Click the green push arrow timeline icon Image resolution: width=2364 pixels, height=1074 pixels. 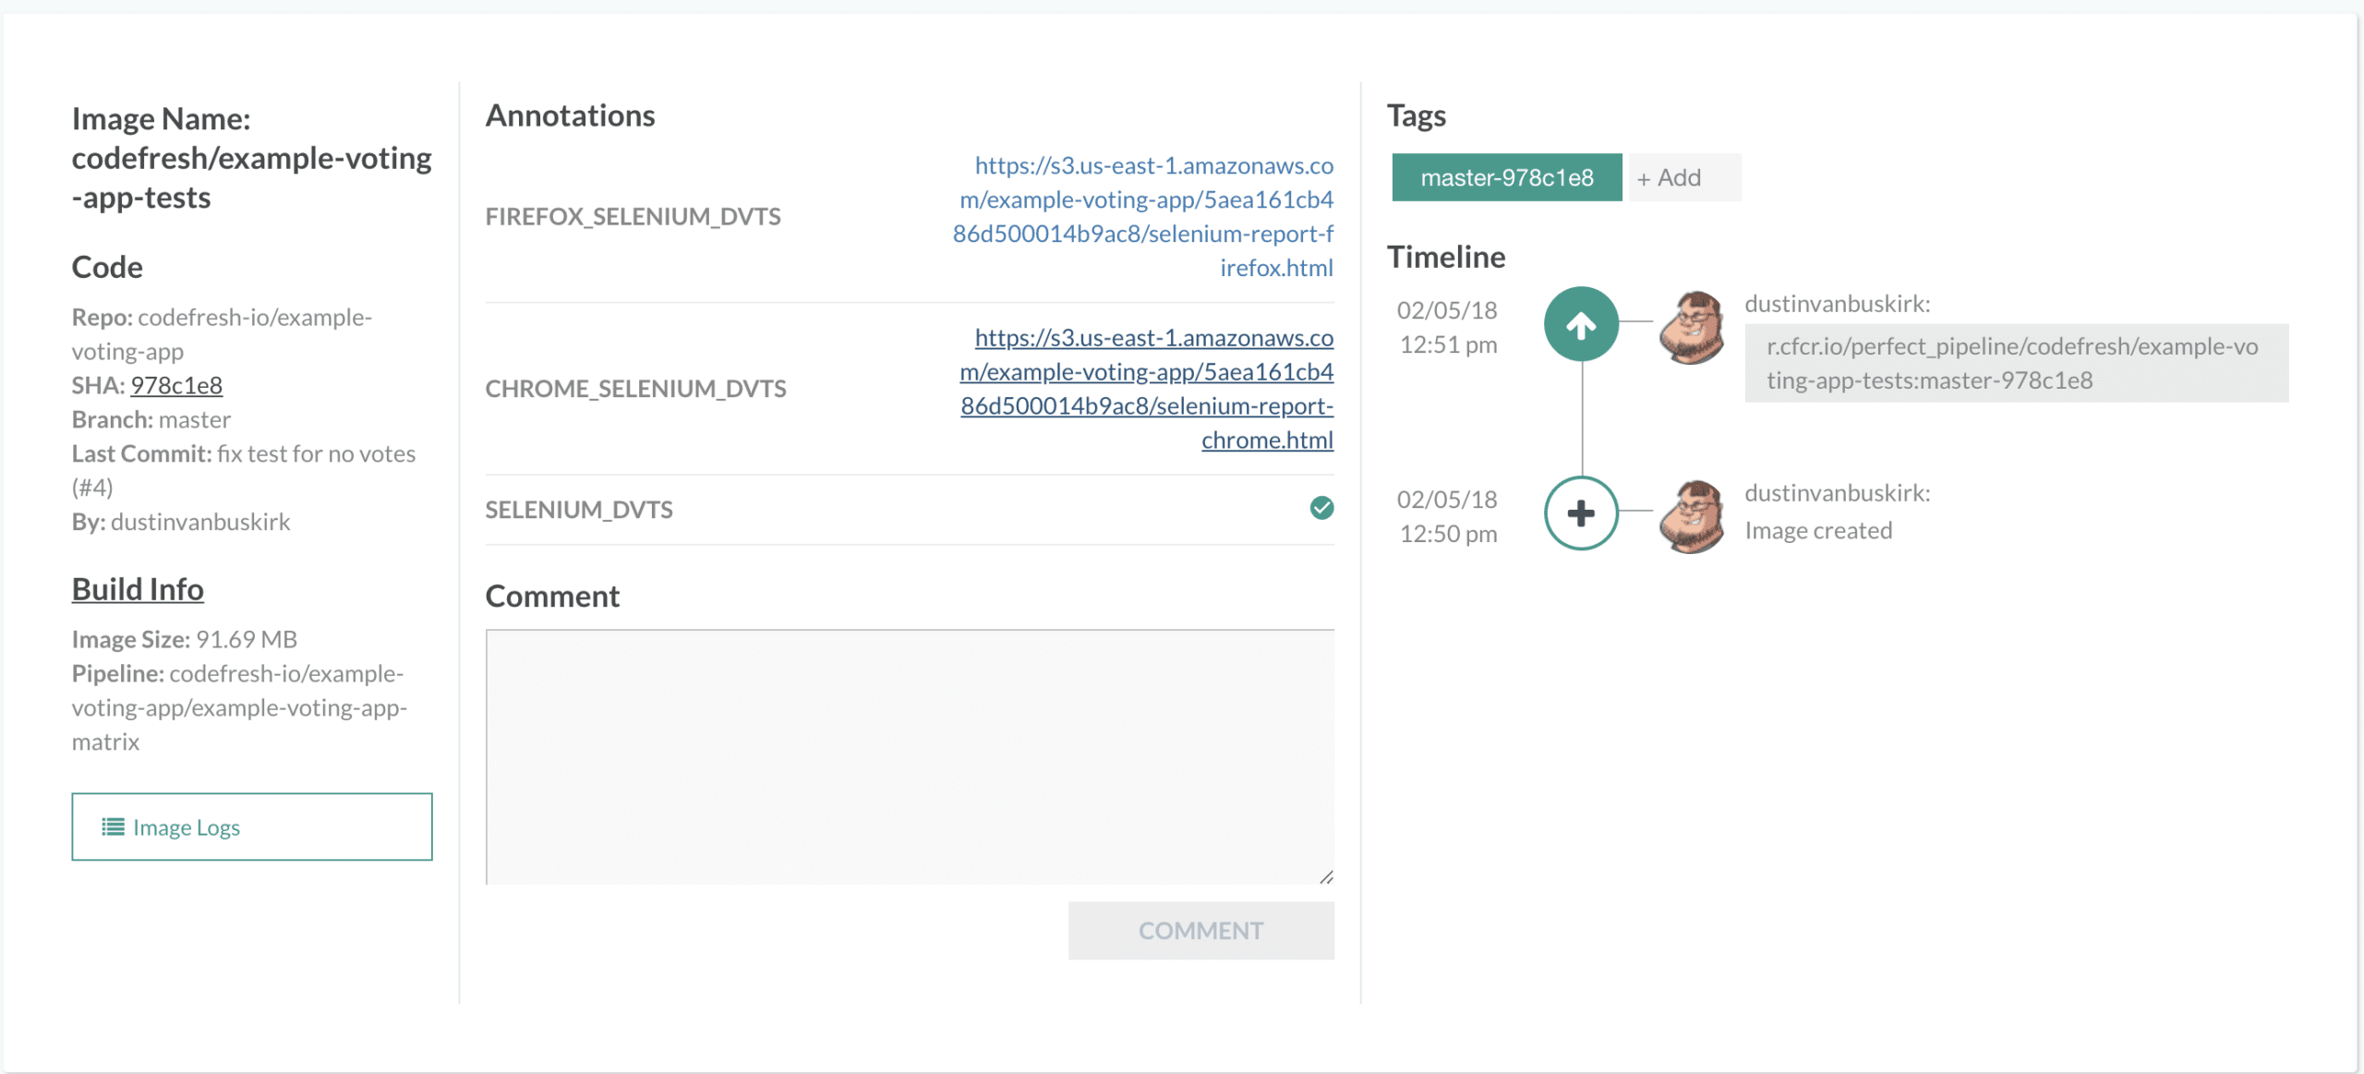[1581, 324]
